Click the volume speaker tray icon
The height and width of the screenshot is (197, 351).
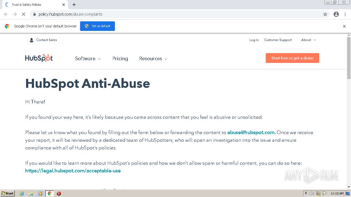click(x=312, y=193)
